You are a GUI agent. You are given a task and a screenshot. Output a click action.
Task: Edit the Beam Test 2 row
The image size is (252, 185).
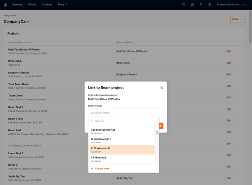pyautogui.click(x=229, y=109)
